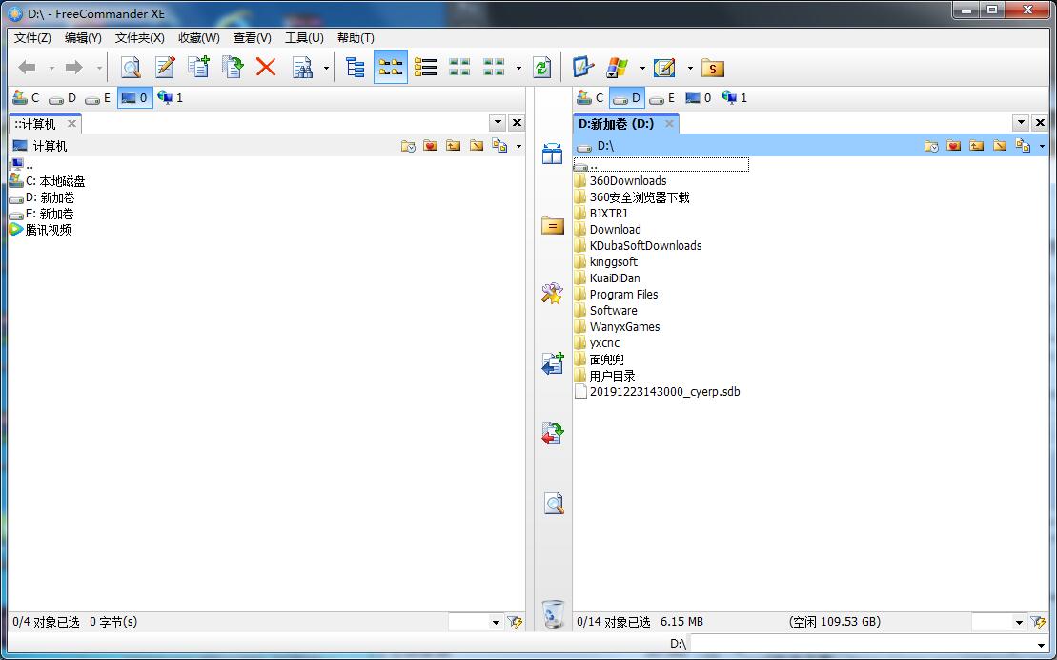Open the file viewer magnifier tool
The height and width of the screenshot is (660, 1057).
coord(131,68)
